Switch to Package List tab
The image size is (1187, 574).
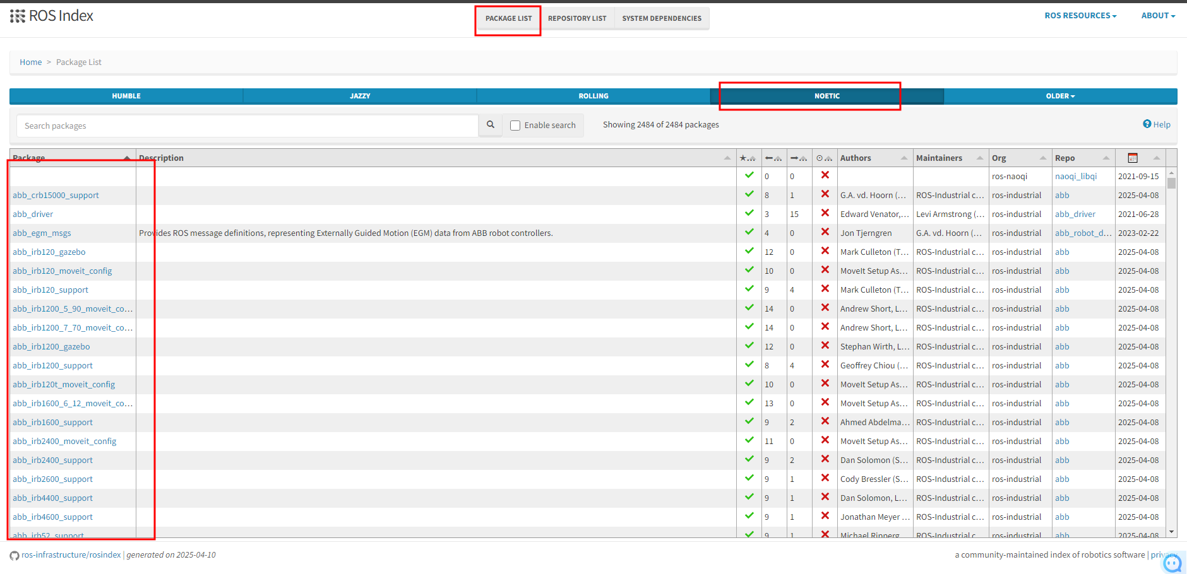click(x=508, y=18)
